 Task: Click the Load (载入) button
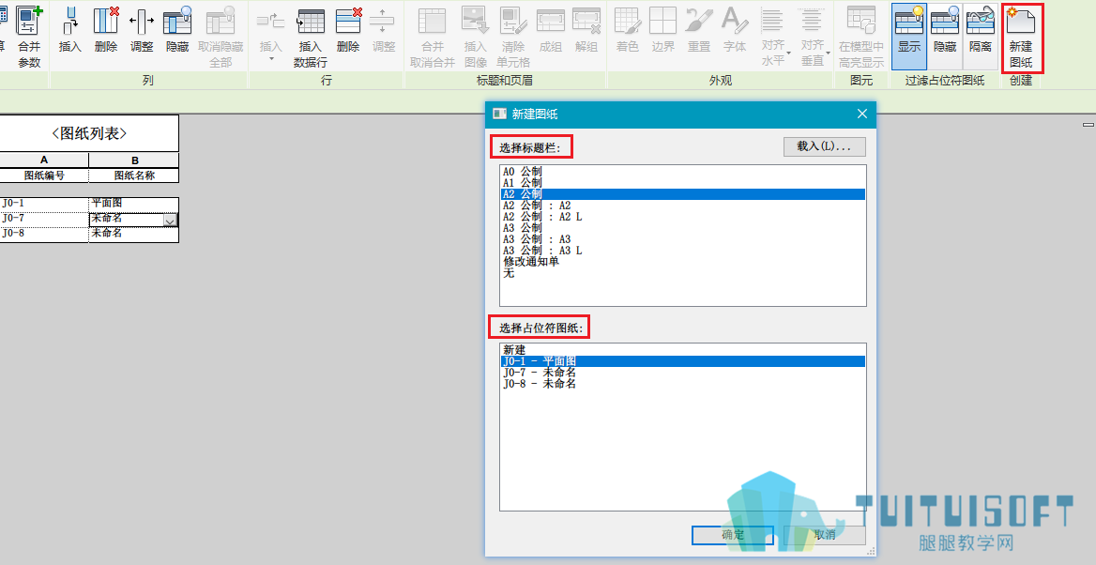point(825,146)
